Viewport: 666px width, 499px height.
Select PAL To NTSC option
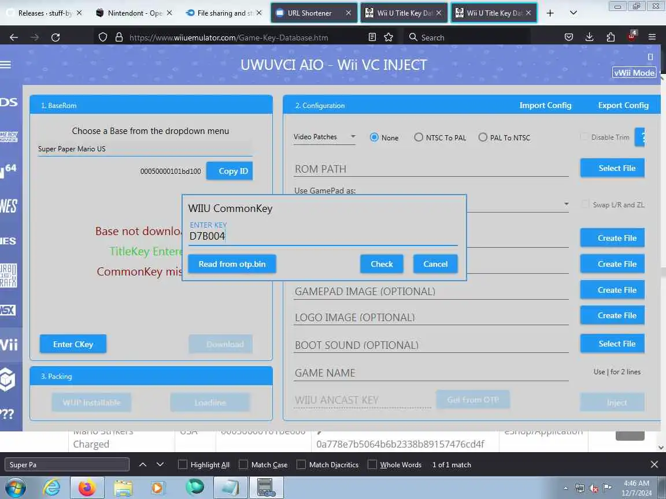483,137
